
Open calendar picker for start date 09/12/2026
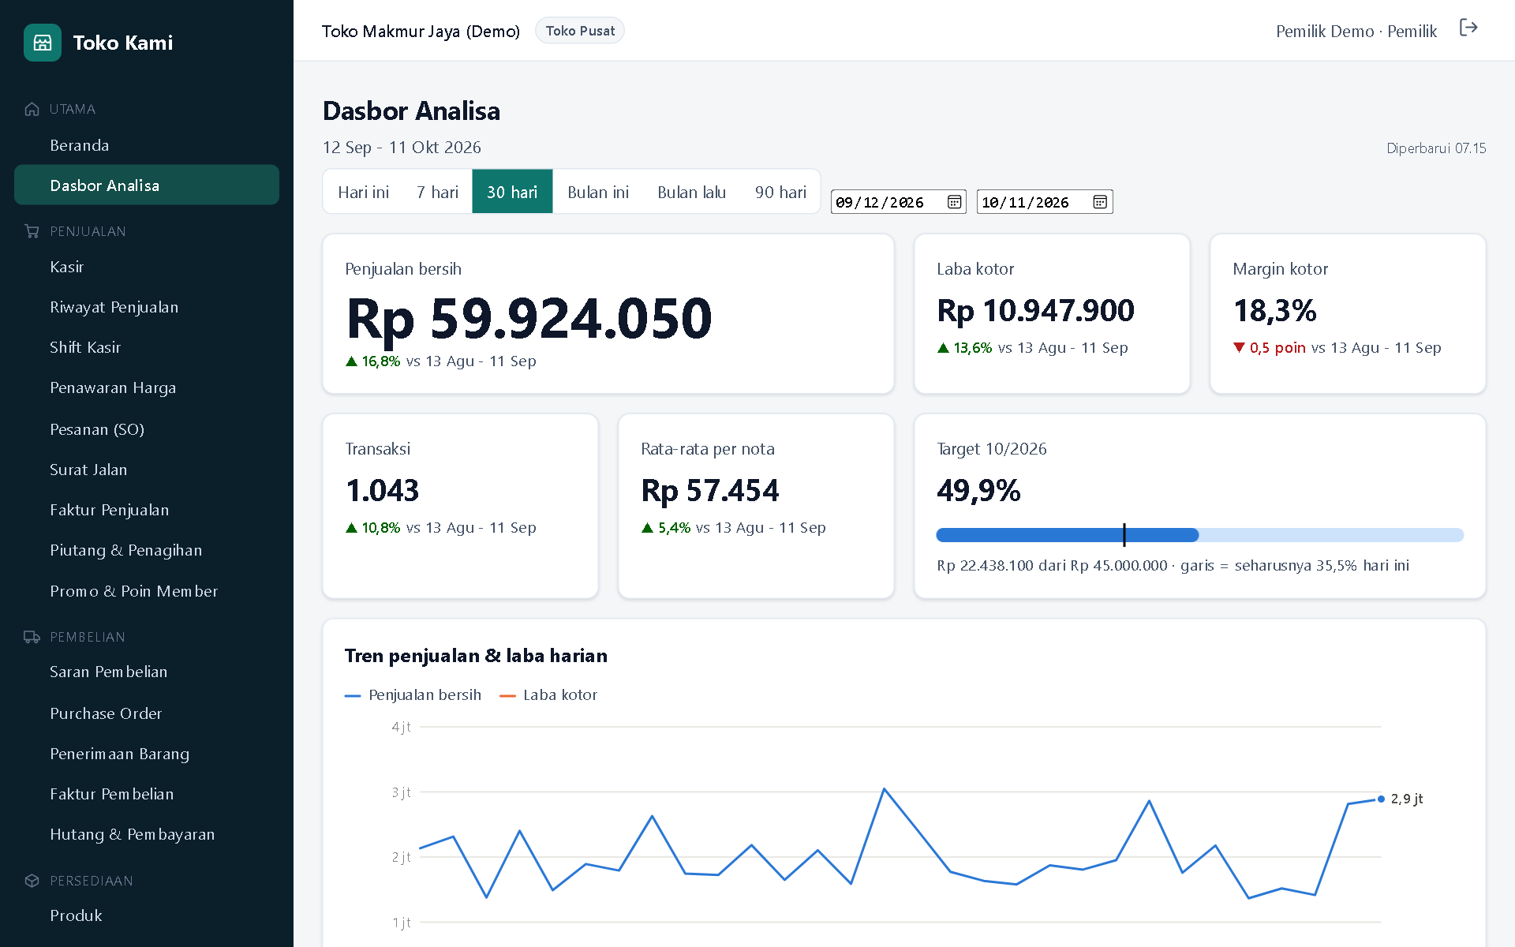click(x=954, y=202)
